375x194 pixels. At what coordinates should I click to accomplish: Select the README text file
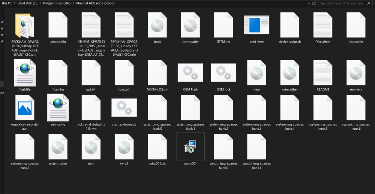click(x=322, y=73)
